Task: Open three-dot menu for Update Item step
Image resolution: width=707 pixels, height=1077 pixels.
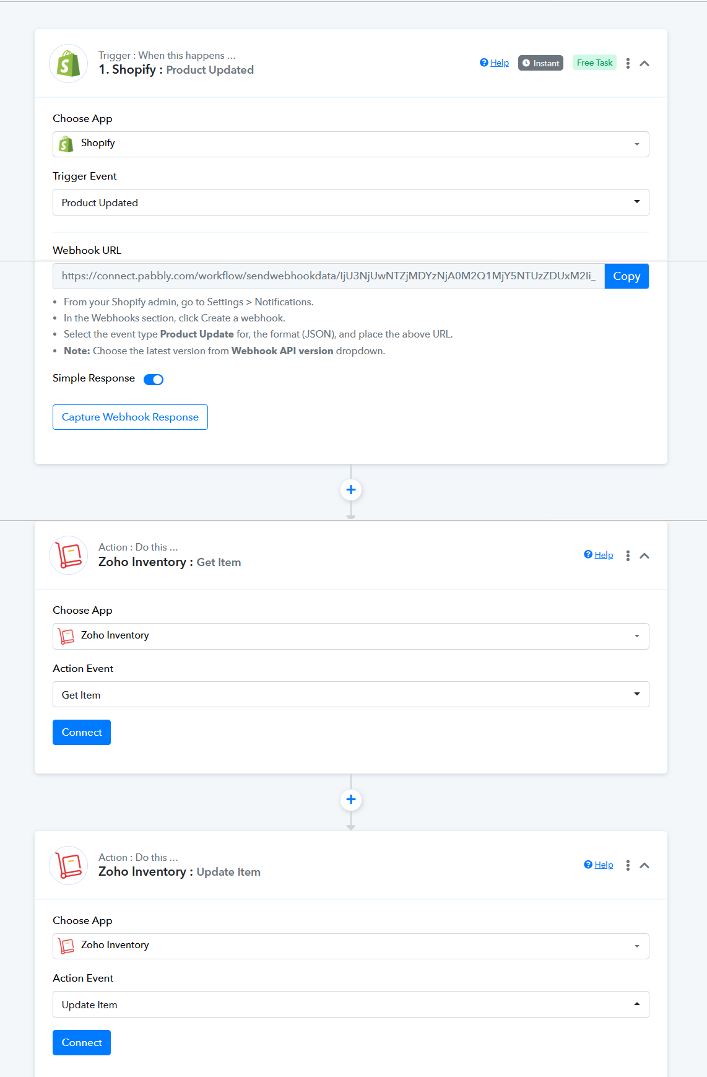Action: coord(628,865)
